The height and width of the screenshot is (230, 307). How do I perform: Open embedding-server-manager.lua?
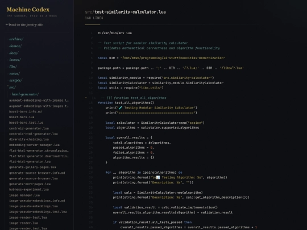pos(34,145)
